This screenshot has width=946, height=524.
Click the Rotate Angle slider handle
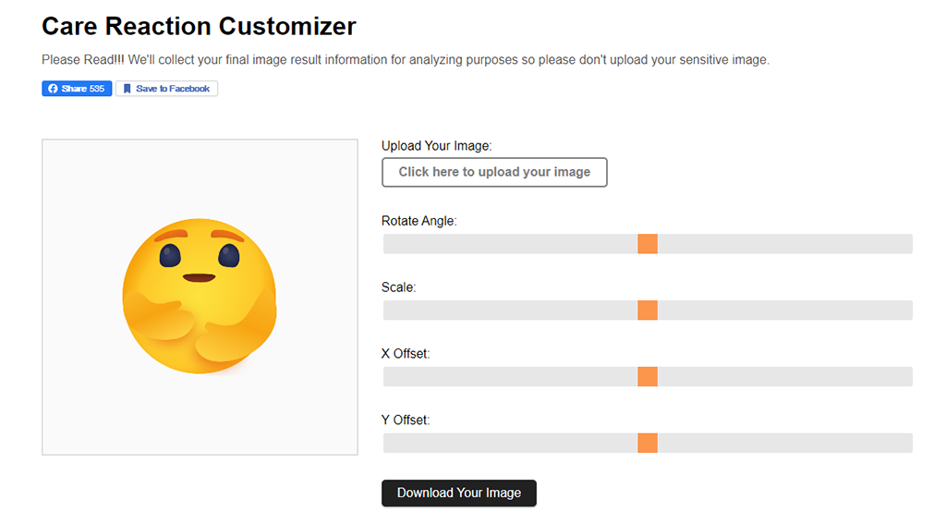[648, 244]
